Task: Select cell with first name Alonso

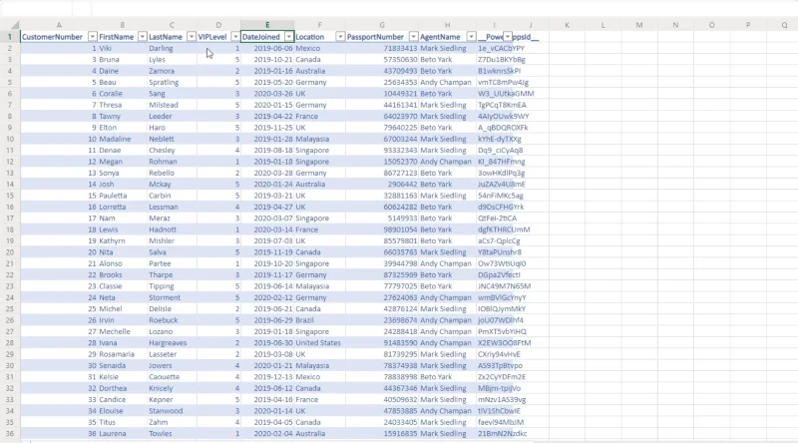Action: (122, 263)
